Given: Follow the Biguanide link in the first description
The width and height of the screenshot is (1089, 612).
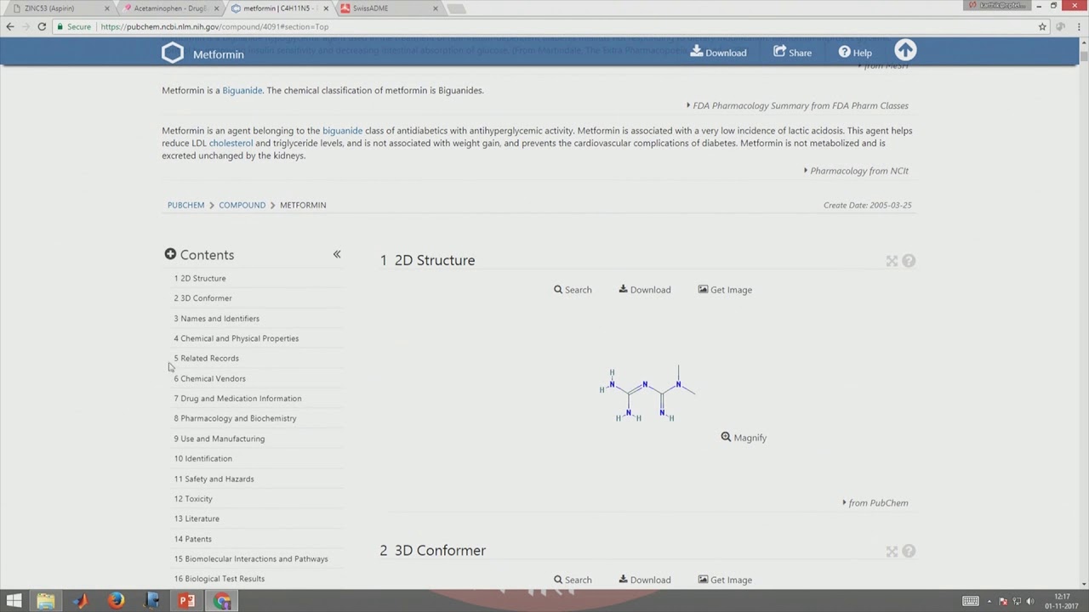Looking at the screenshot, I should pos(242,90).
